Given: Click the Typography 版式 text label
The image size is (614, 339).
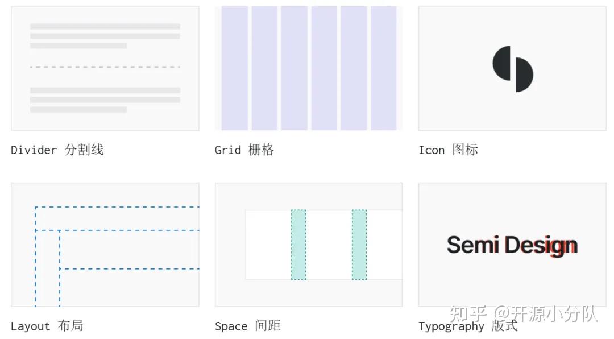Looking at the screenshot, I should (x=467, y=326).
